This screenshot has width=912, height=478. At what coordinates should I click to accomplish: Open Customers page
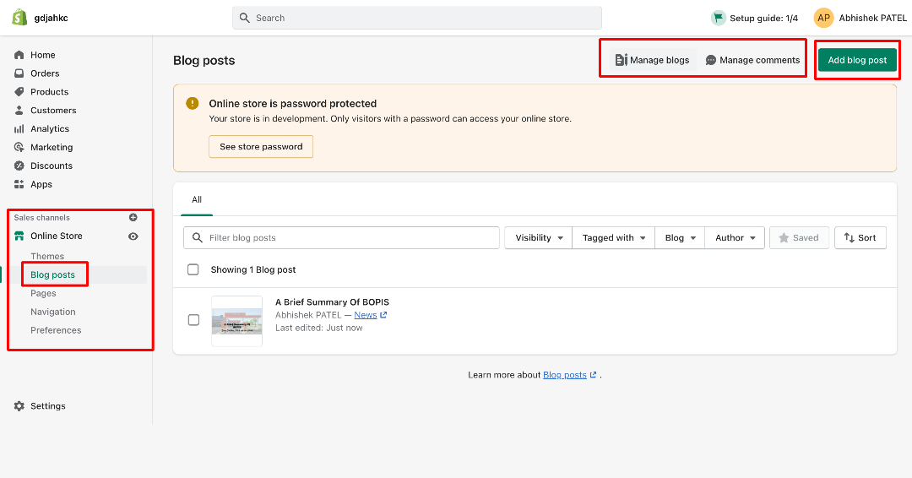pyautogui.click(x=53, y=111)
